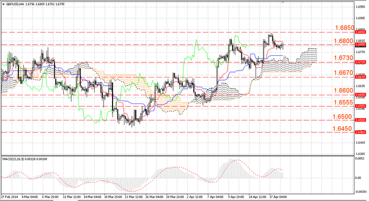Click the orange 1.6450 level label
The width and height of the screenshot is (369, 201).
coord(342,128)
